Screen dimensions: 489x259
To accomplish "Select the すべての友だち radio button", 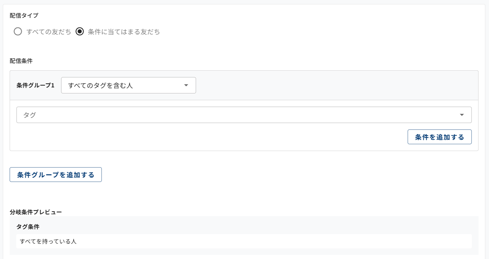I will pos(18,32).
